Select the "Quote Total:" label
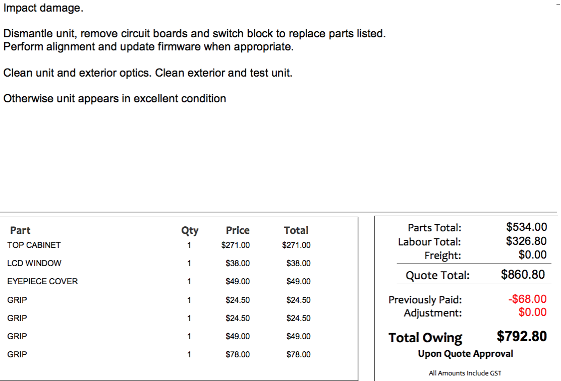Screen dimensions: 561x381 pos(437,275)
